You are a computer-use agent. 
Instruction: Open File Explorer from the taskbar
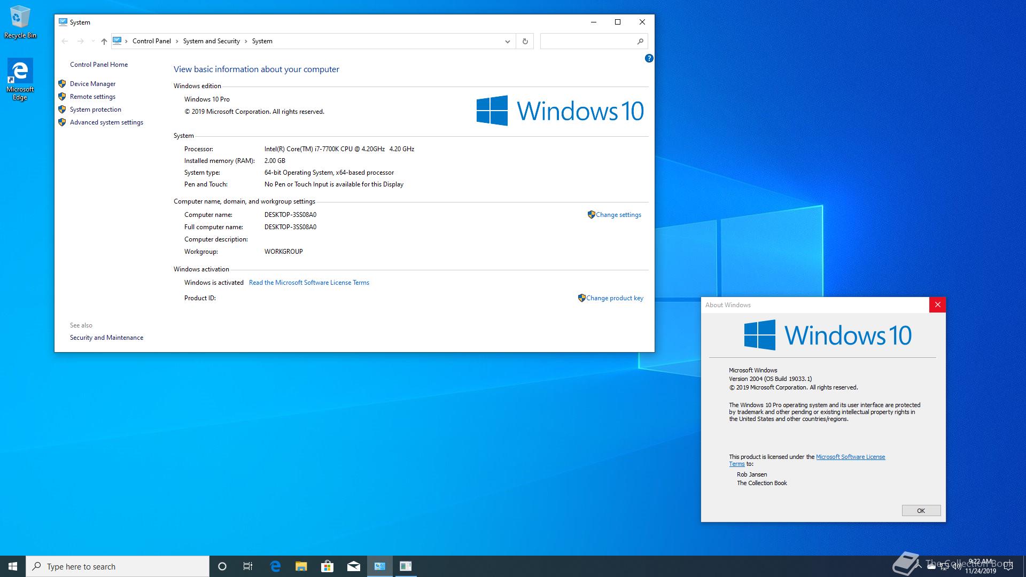point(301,566)
